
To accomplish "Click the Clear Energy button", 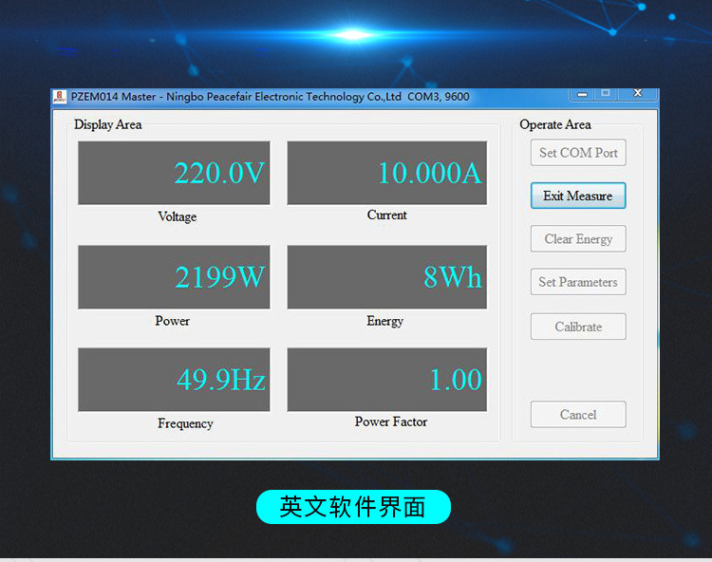I will tap(578, 239).
